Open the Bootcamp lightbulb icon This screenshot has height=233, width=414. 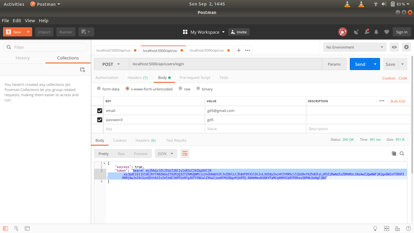coord(375,228)
